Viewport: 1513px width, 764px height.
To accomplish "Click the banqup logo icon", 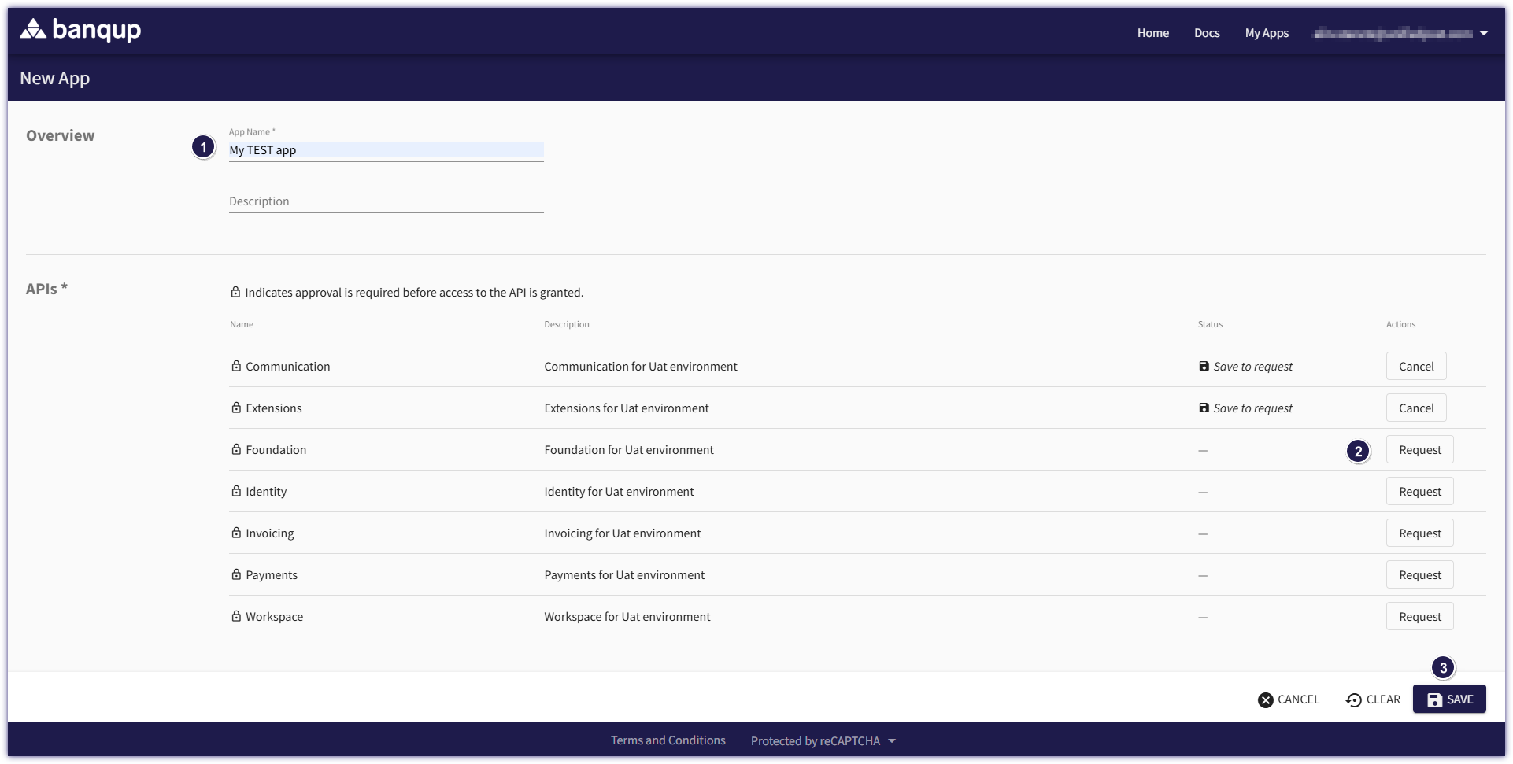I will (x=33, y=30).
